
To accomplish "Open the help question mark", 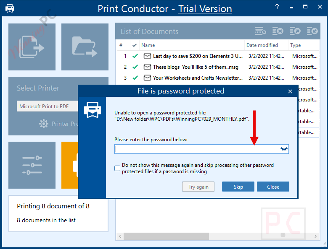I will (x=277, y=7).
